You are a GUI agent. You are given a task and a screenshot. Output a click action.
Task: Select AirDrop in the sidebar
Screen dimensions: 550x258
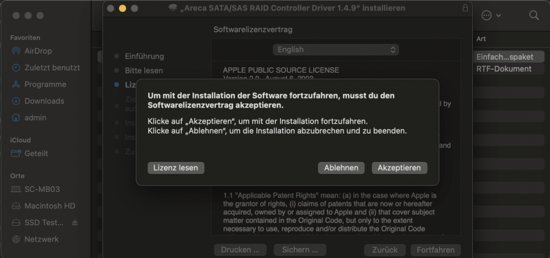[38, 51]
